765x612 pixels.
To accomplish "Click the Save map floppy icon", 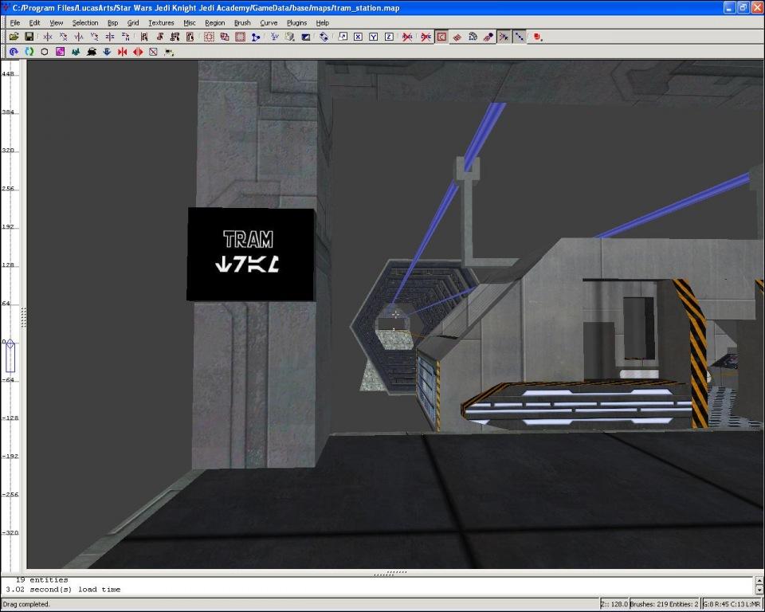I will pyautogui.click(x=29, y=37).
